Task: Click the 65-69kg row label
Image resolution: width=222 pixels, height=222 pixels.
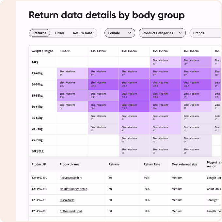Action: 37,118
